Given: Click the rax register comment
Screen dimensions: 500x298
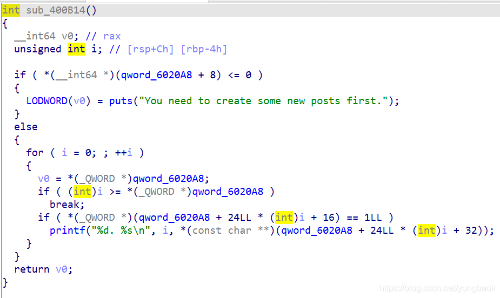Looking at the screenshot, I should click(x=112, y=36).
